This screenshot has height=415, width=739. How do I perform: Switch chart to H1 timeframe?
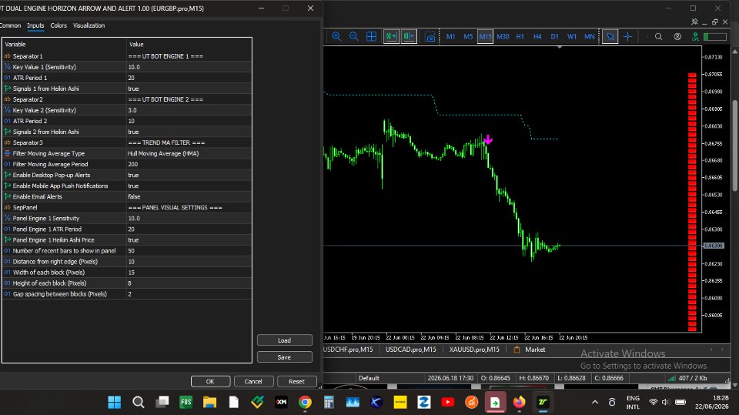[520, 36]
